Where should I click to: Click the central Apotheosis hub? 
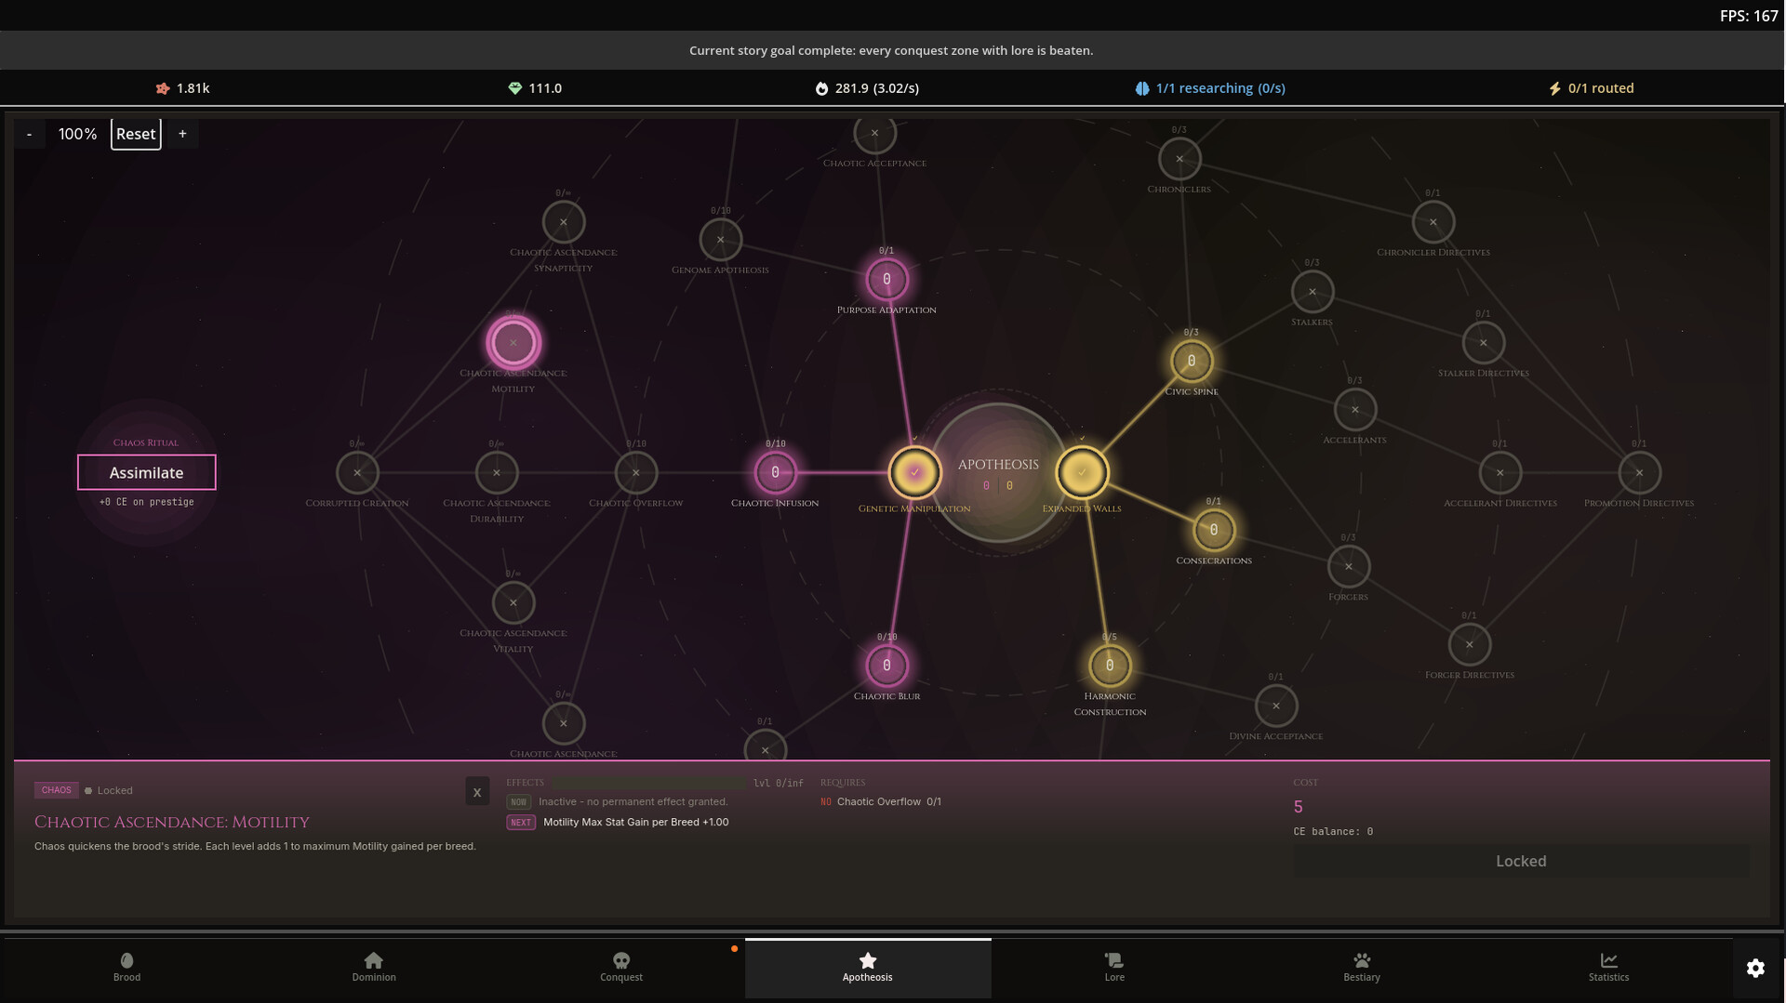point(998,472)
